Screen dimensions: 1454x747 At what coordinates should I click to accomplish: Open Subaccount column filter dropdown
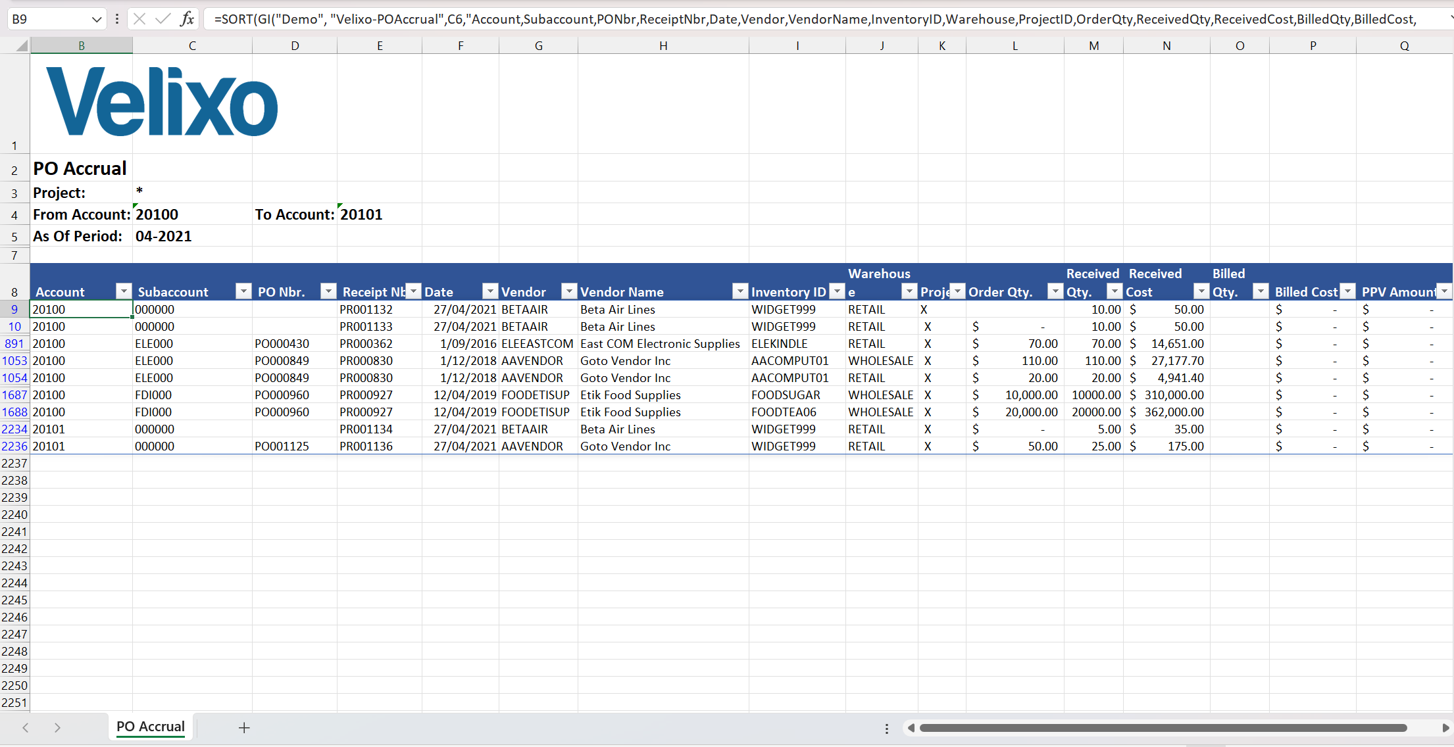[x=243, y=291]
